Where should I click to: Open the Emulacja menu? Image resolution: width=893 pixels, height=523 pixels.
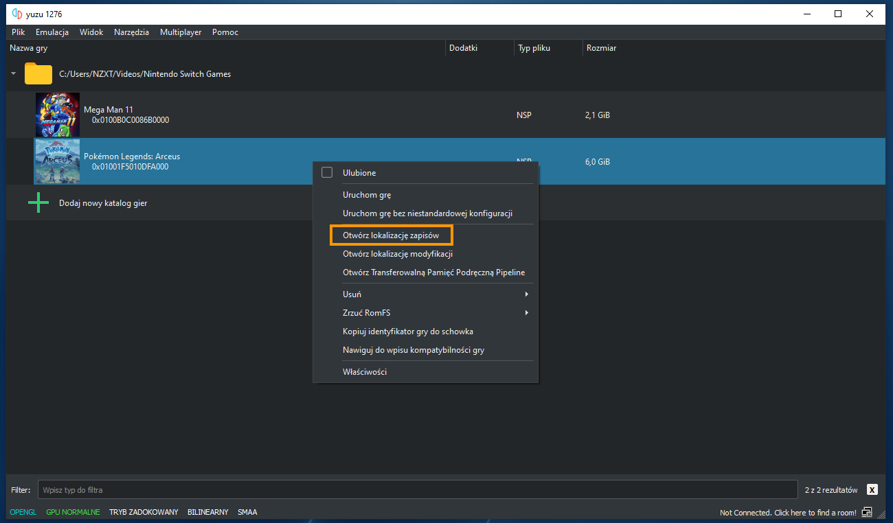coord(52,32)
